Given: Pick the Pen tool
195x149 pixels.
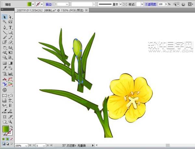Looking at the screenshot, I should (x=5, y=27).
